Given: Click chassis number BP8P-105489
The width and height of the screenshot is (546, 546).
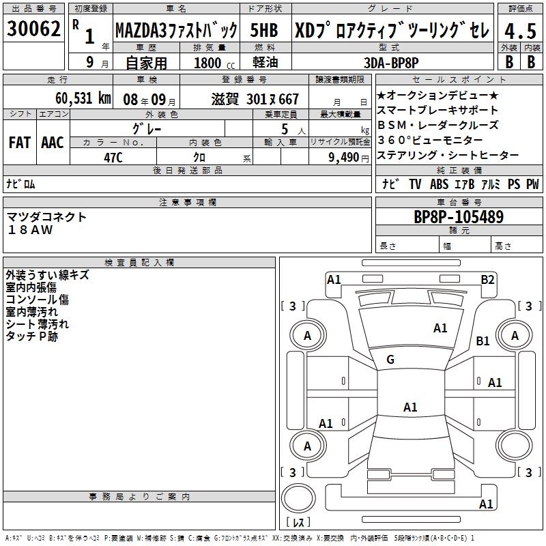Looking at the screenshot, I should [459, 218].
